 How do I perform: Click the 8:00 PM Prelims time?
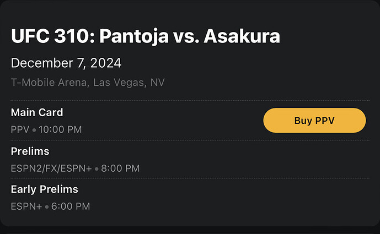pyautogui.click(x=120, y=168)
